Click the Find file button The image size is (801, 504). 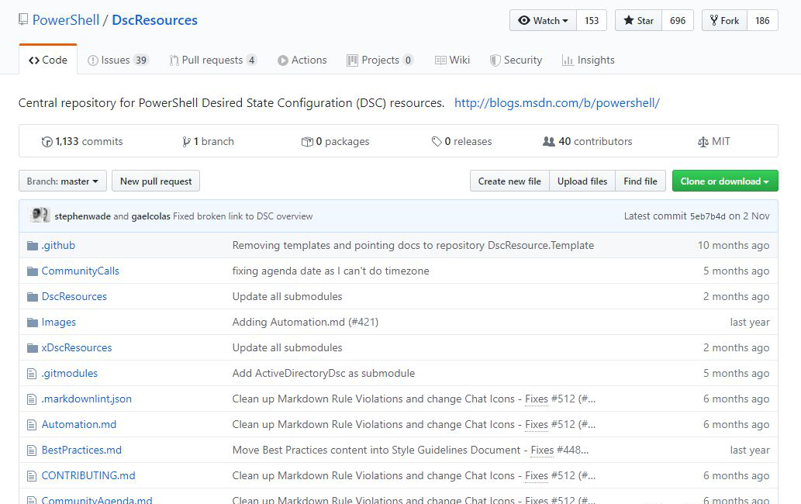tap(640, 181)
